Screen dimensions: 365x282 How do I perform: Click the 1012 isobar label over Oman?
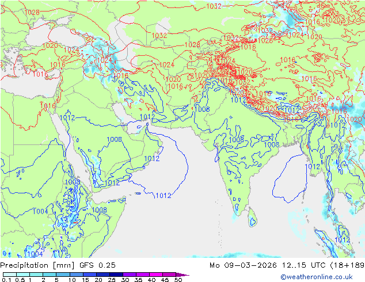[x=152, y=158]
